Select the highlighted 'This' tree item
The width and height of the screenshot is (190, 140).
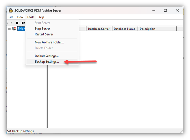21,29
